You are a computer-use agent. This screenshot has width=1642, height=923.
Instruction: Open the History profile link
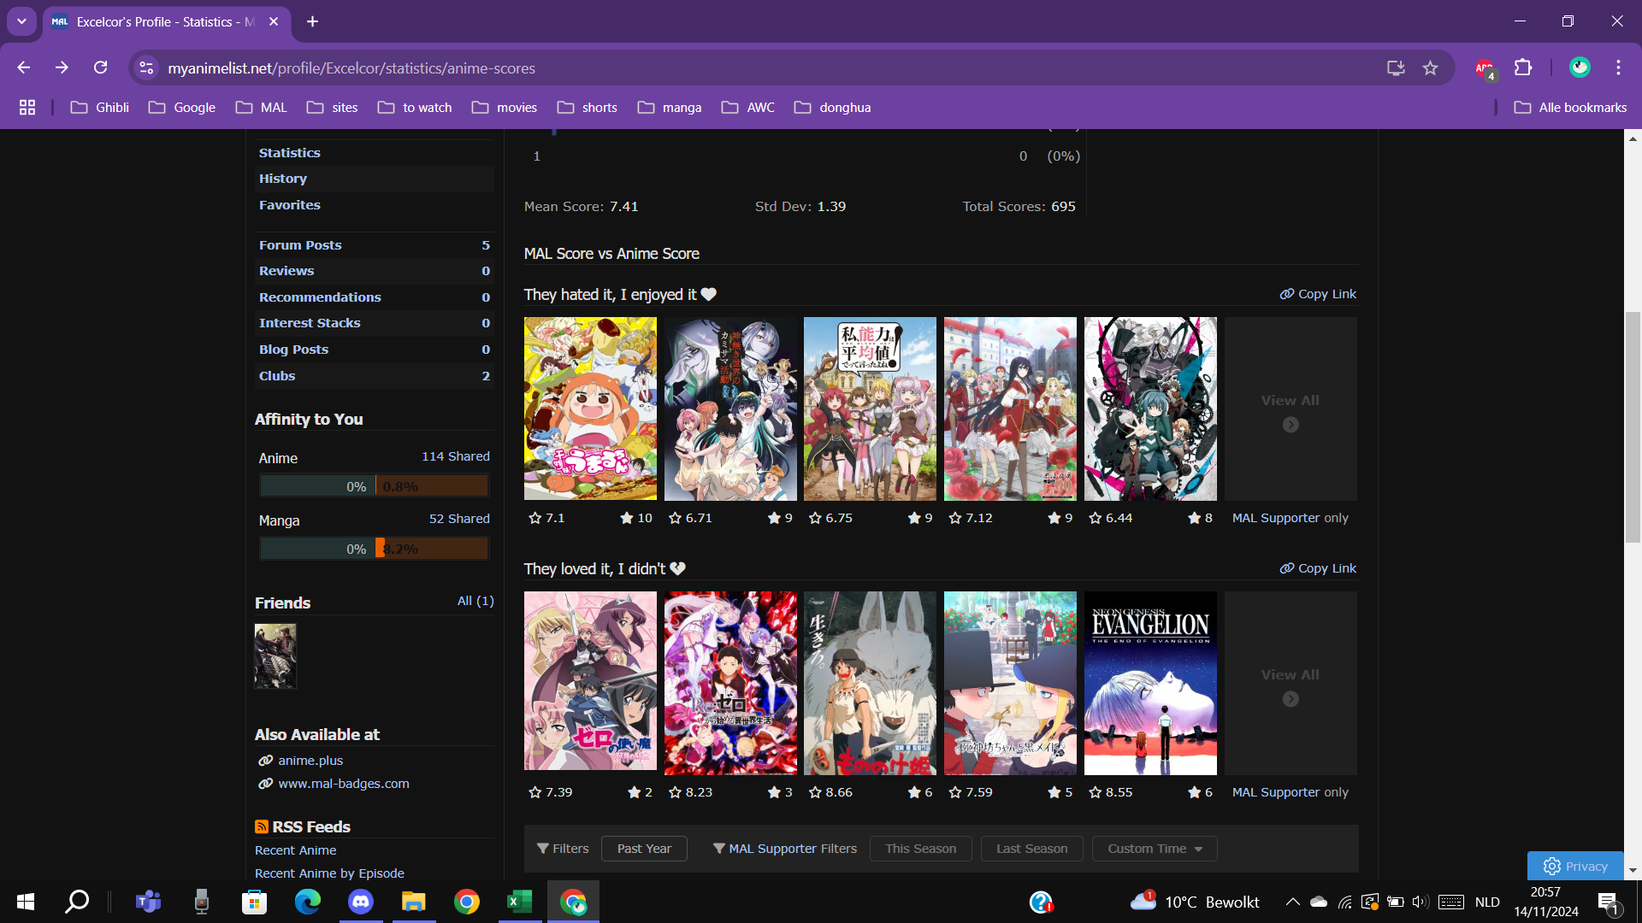point(282,178)
